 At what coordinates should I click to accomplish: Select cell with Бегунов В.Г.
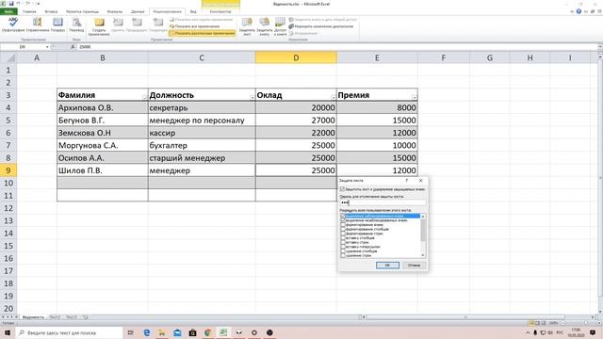[103, 121]
